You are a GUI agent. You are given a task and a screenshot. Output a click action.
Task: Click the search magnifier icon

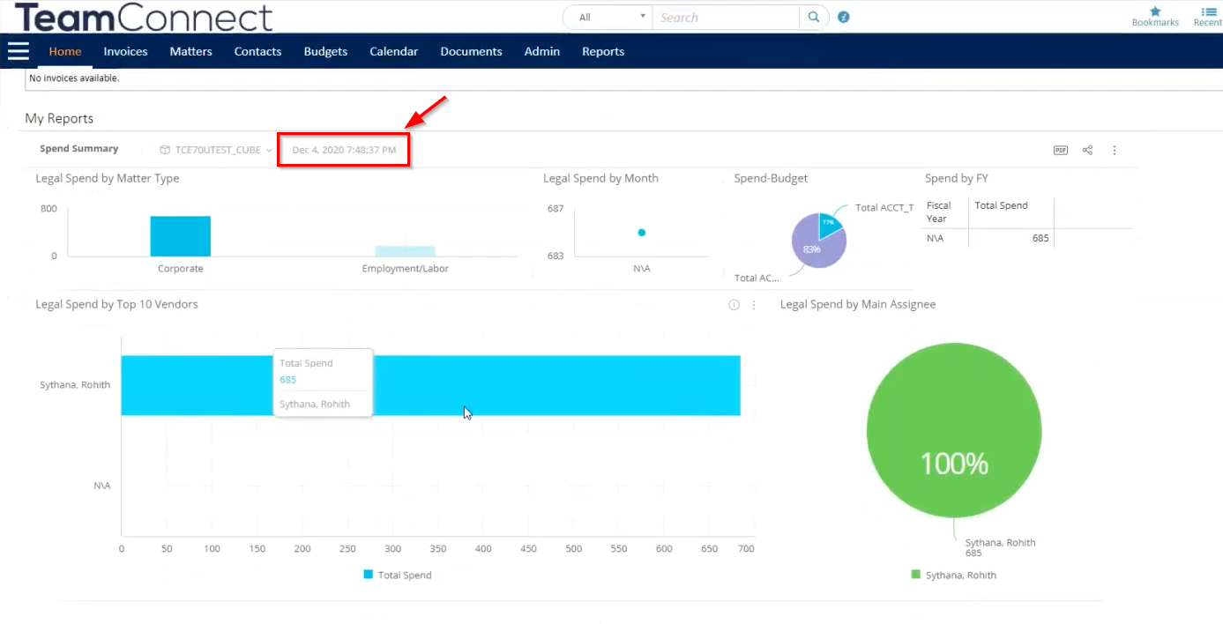[812, 17]
